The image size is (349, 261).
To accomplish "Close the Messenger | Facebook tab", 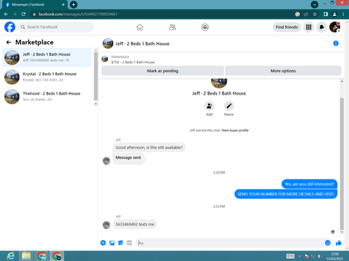I will pos(63,5).
